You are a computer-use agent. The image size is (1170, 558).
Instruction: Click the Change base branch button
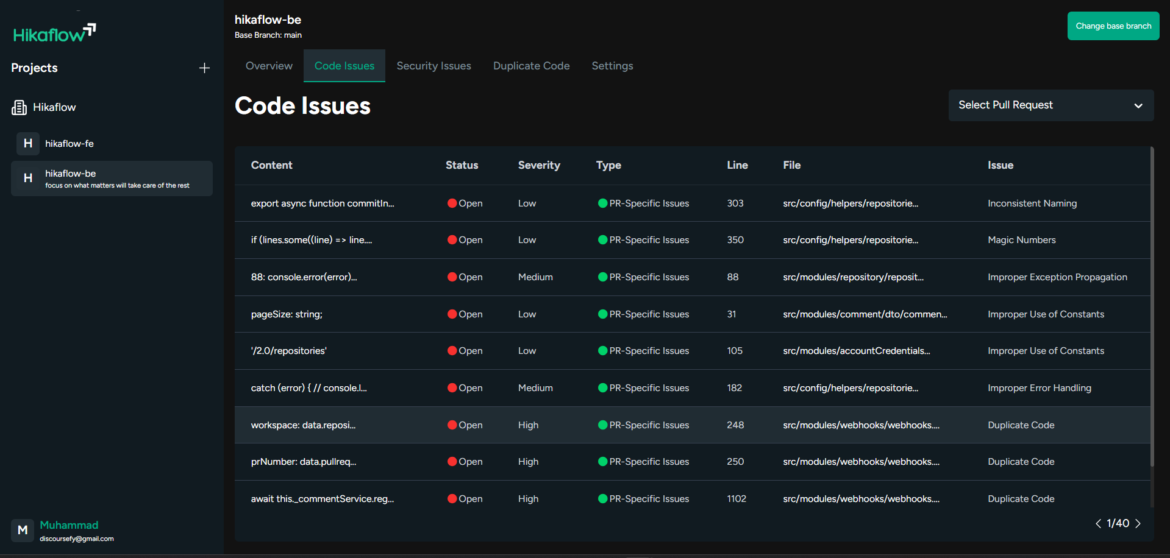pos(1113,26)
